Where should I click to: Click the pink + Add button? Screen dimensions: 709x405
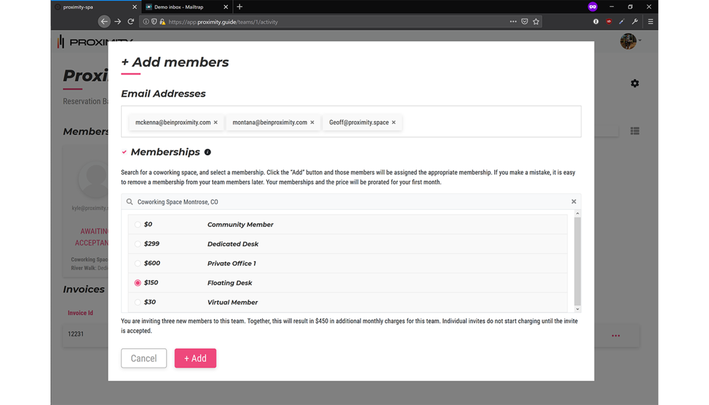coord(195,358)
